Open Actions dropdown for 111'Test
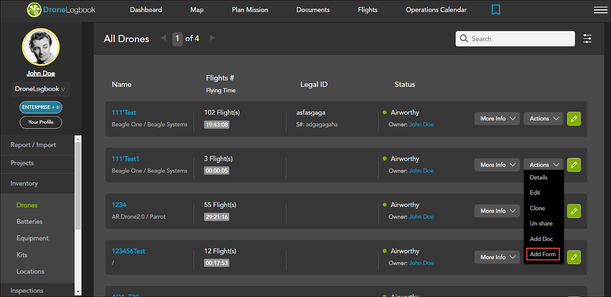 tap(543, 119)
